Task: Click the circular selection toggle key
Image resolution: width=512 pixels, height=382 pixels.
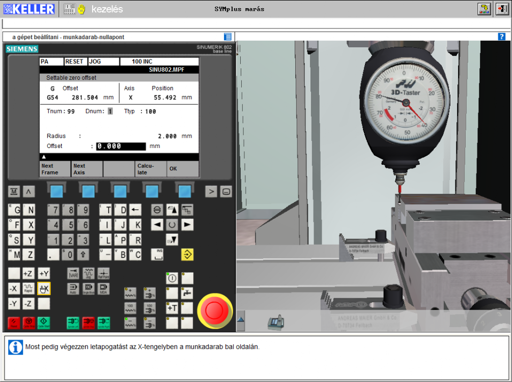Action: point(172,225)
